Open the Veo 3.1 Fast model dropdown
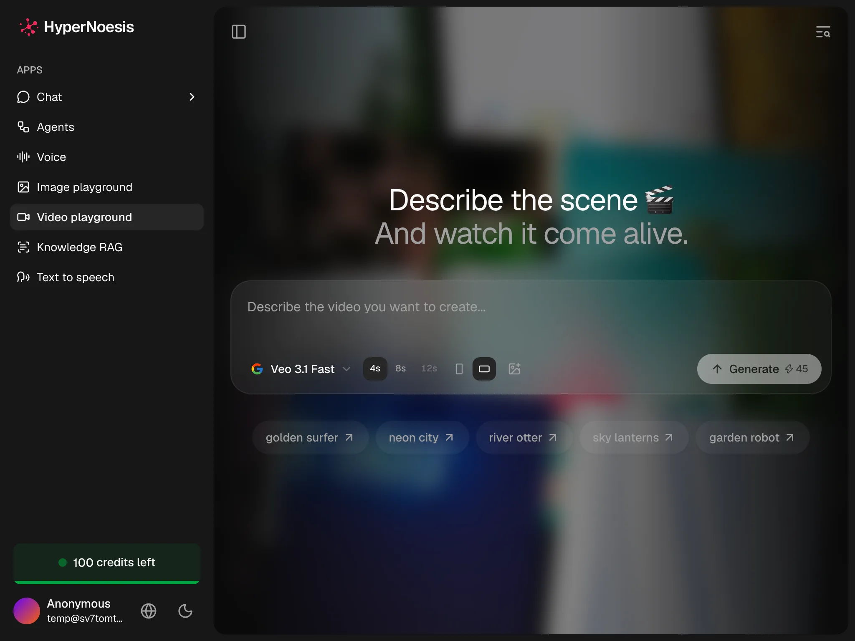This screenshot has width=855, height=641. click(301, 369)
